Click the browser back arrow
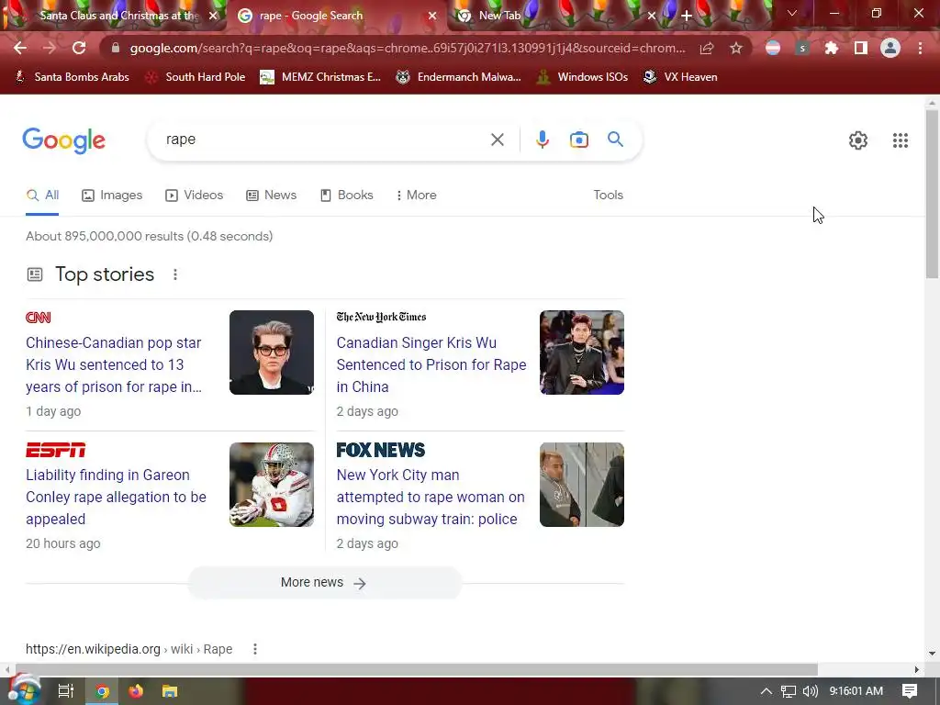This screenshot has width=940, height=705. pyautogui.click(x=20, y=48)
